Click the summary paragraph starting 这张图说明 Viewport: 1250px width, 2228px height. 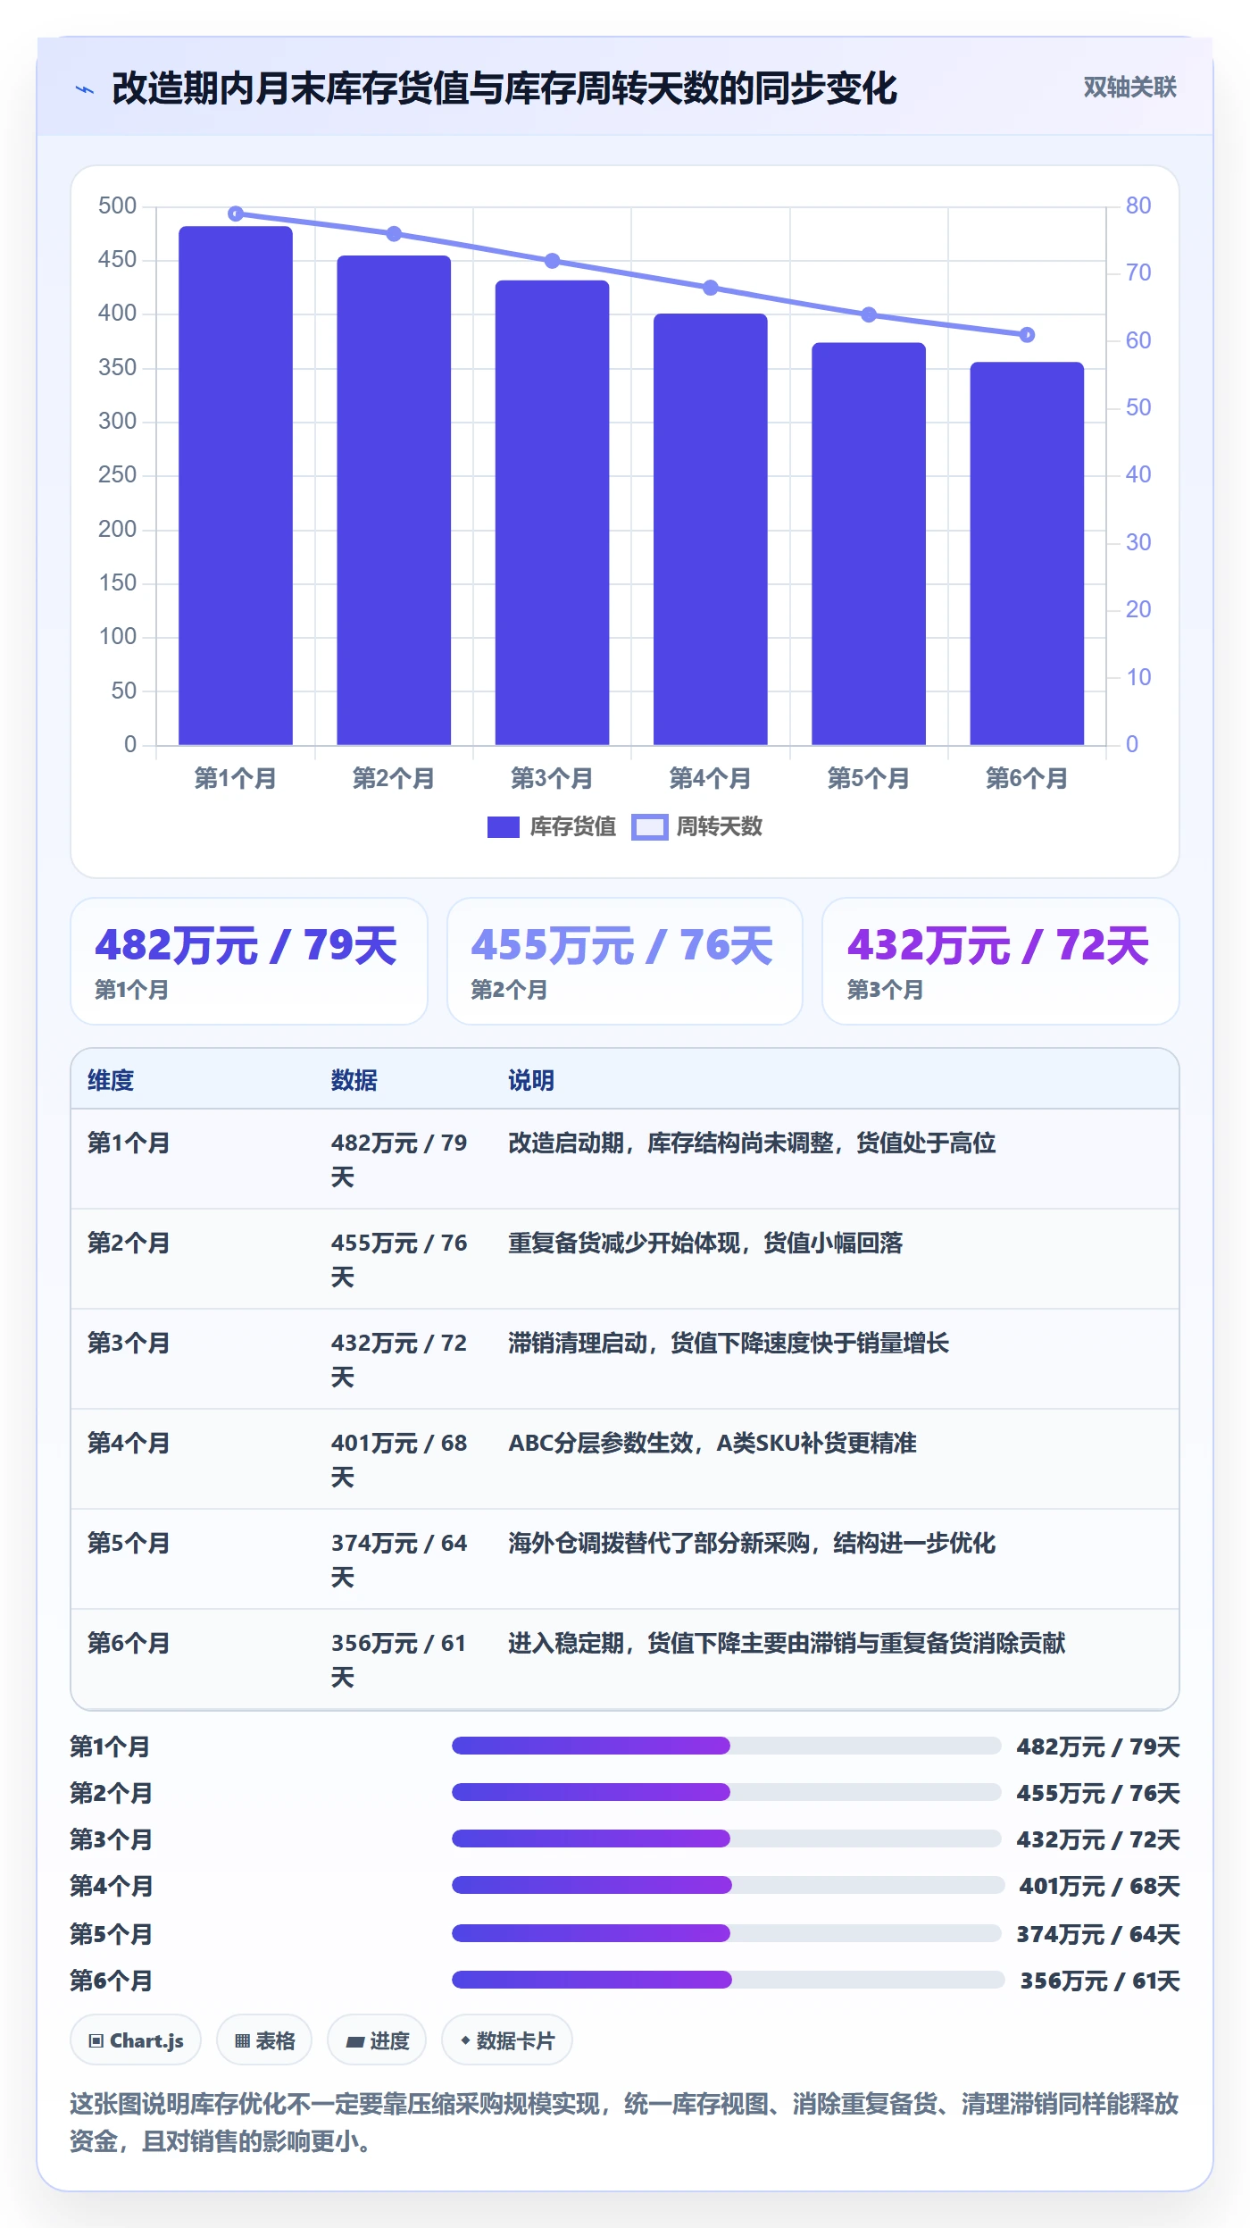(x=624, y=2123)
